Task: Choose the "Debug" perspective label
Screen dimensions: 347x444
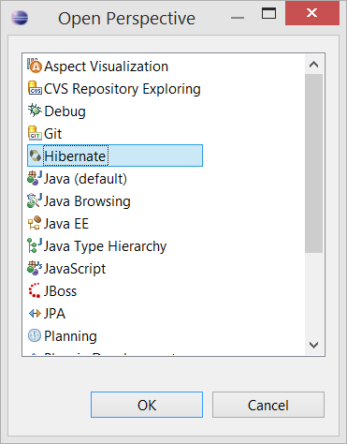Action: [65, 111]
